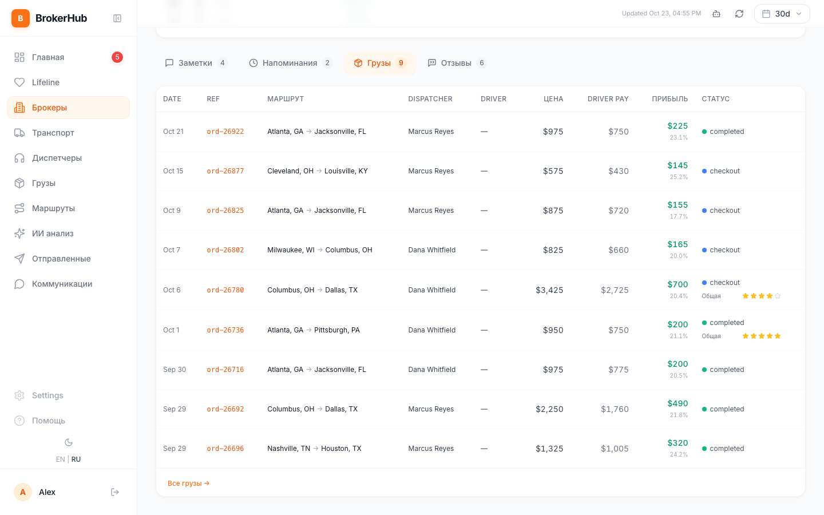Viewport: 824px width, 515px height.
Task: Go to Грузы via the sidebar box icon
Action: (x=19, y=183)
